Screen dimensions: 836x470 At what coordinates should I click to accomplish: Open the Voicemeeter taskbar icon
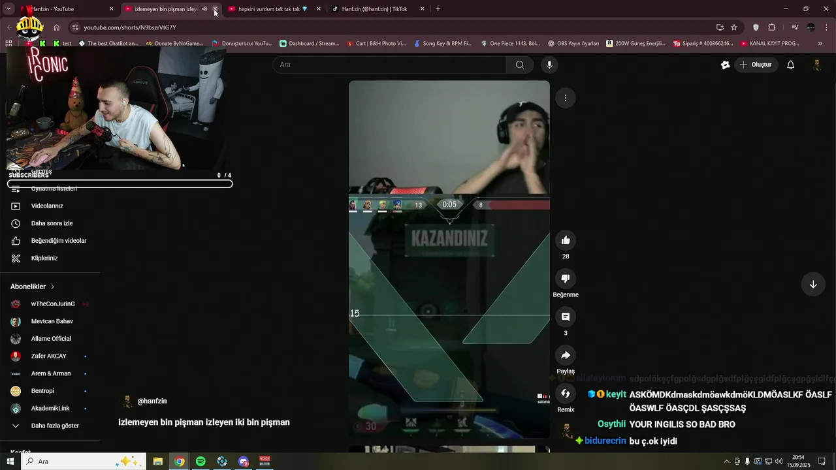pyautogui.click(x=265, y=462)
